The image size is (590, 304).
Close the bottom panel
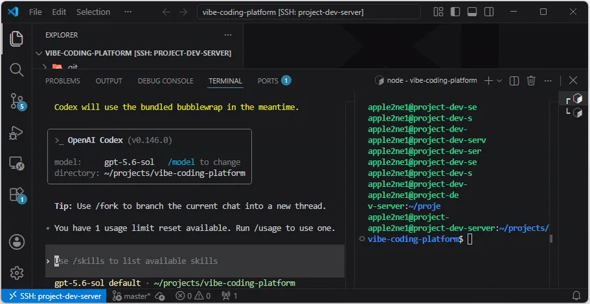tap(573, 80)
